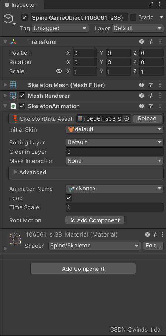
Task: Click the Reload button
Action: point(148,119)
